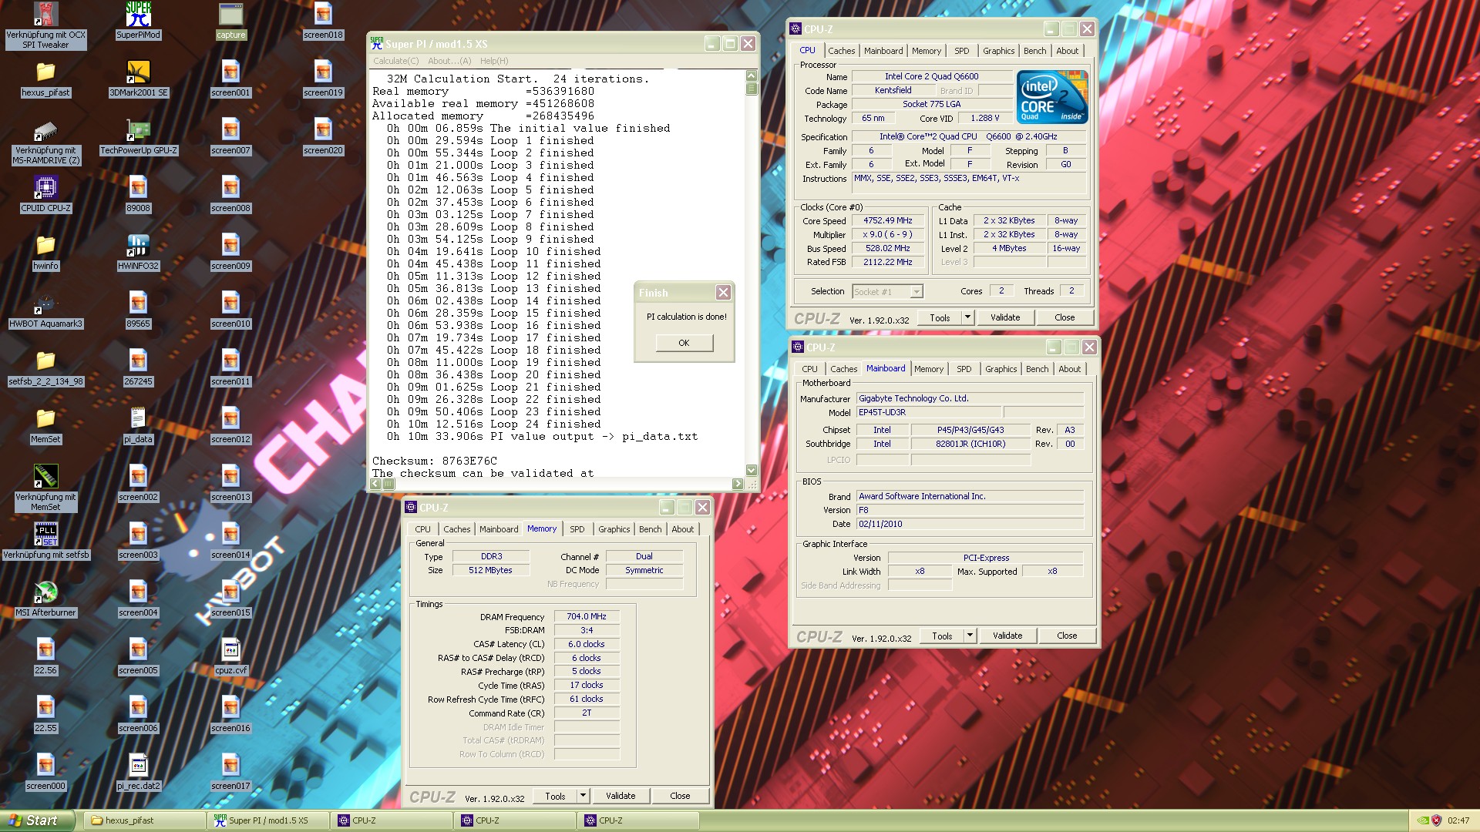
Task: Click vertical scrollbar down arrow in Super PI
Action: point(752,470)
